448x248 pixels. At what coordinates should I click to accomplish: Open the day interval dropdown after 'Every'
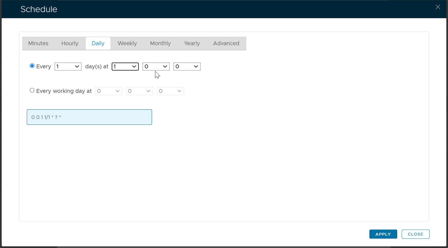click(68, 67)
